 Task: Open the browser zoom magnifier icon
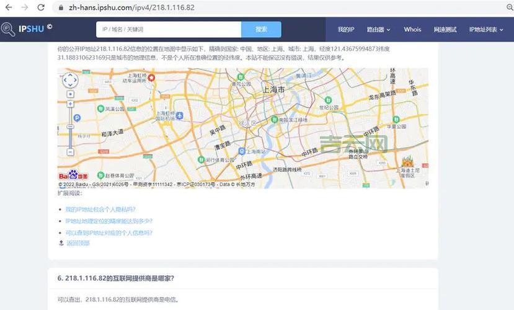(510, 7)
